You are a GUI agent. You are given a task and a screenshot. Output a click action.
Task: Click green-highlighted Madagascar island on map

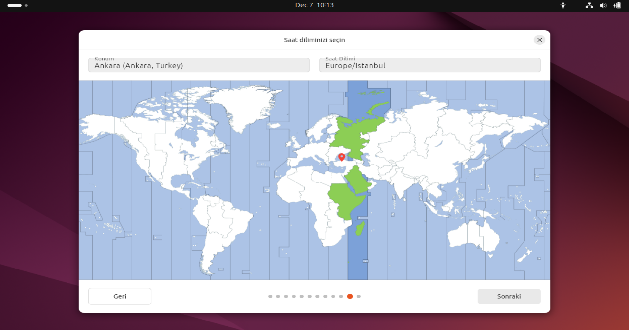click(360, 228)
